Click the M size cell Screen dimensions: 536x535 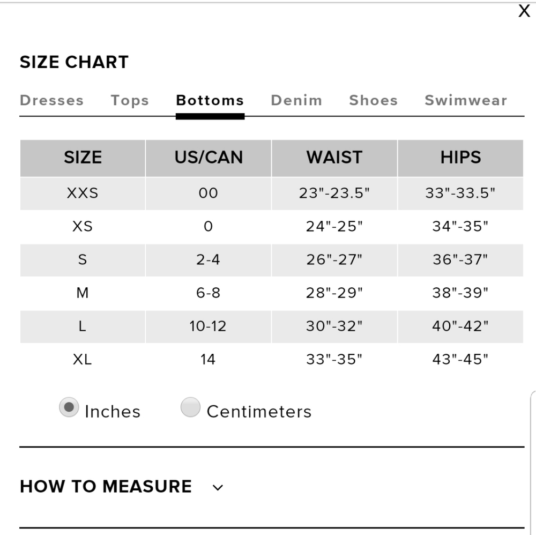(83, 293)
